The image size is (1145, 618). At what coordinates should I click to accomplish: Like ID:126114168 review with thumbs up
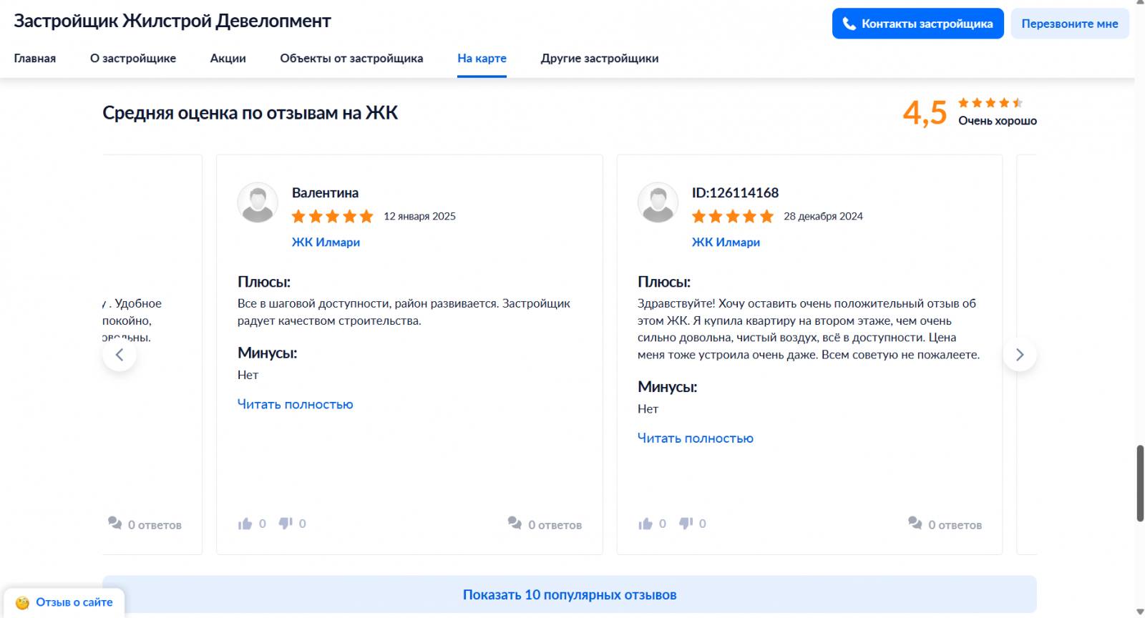point(645,524)
